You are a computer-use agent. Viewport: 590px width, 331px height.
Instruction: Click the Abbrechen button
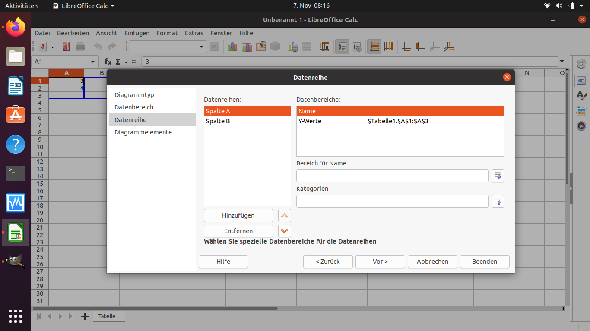pyautogui.click(x=432, y=262)
